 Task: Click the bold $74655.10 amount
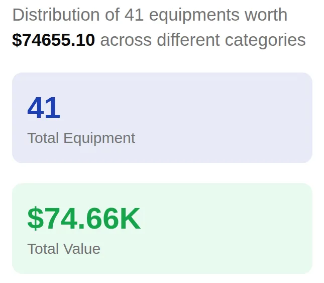click(53, 40)
